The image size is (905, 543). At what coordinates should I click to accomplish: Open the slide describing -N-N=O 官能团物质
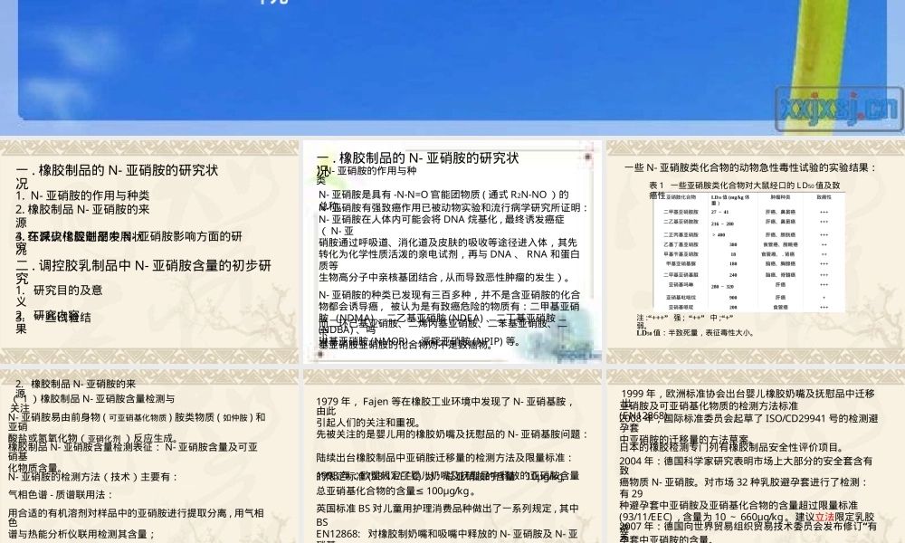click(x=452, y=252)
